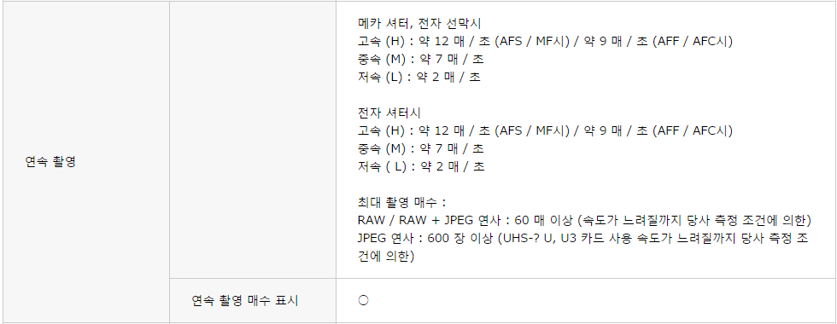
Task: Click empty cell above 연속 촬영 매수 표시
Action: [253, 140]
